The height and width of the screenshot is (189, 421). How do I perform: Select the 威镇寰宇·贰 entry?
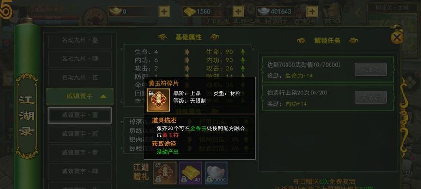coord(80,134)
